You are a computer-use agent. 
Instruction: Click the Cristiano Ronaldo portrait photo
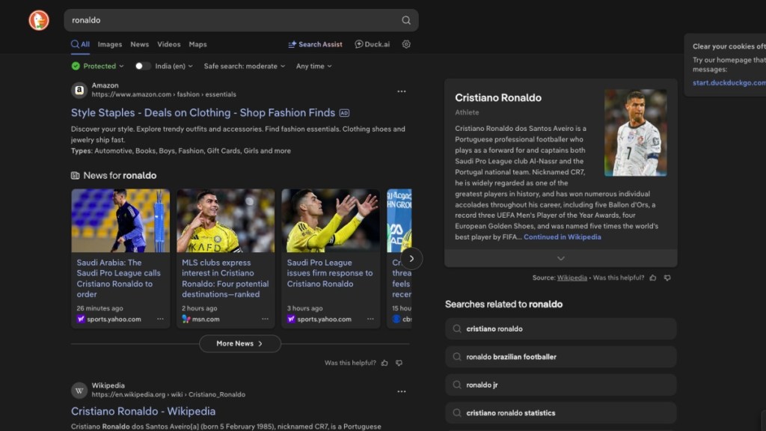pos(635,132)
